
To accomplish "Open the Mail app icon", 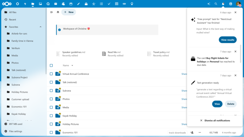I will (55, 4).
